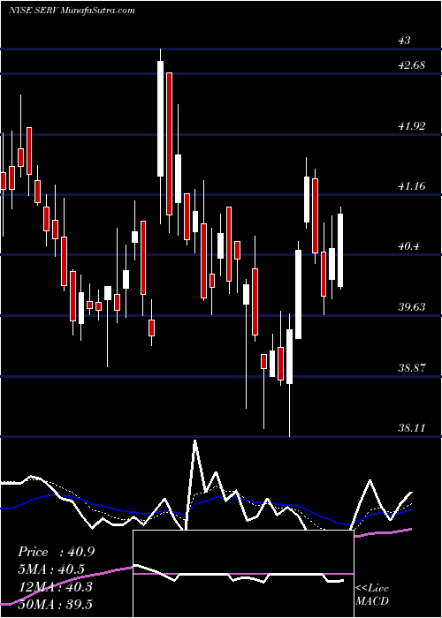Click the <<Live MACD label

coord(372,594)
